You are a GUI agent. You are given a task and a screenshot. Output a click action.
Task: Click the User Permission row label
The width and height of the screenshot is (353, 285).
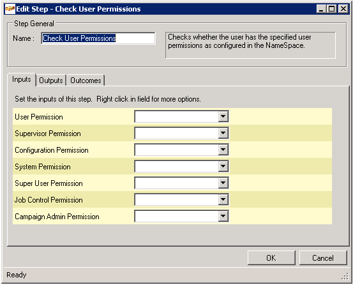tap(39, 117)
